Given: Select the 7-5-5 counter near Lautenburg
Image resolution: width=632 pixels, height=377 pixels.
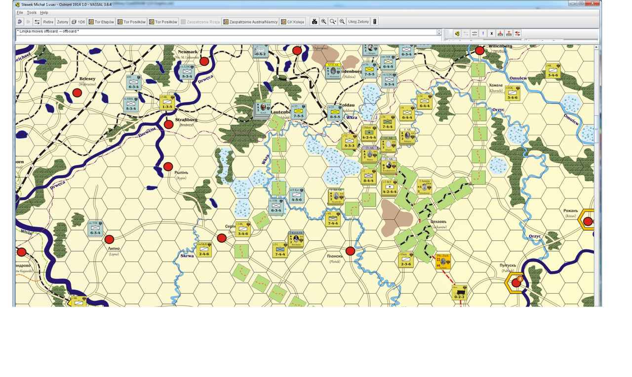Looking at the screenshot, I should (298, 113).
